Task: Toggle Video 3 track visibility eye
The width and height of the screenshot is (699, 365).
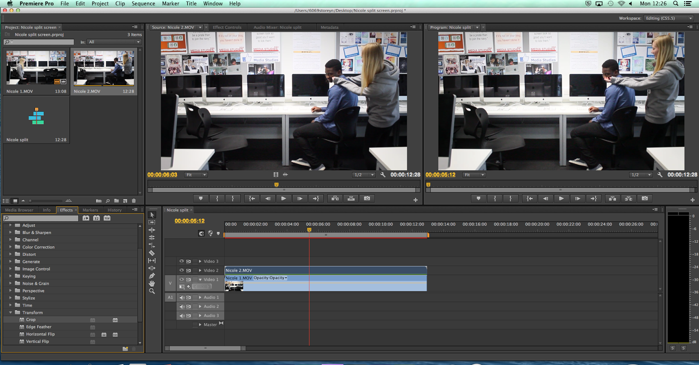Action: click(182, 261)
